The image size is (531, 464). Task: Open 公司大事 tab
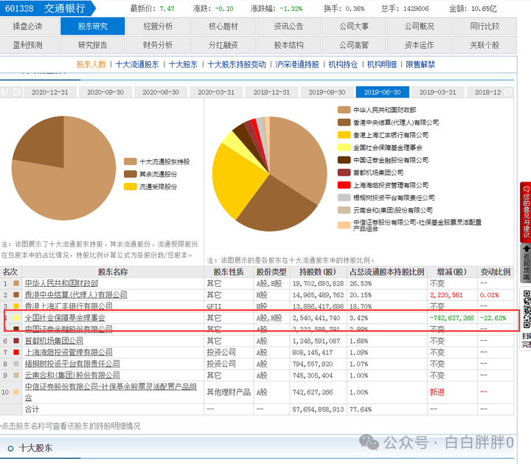point(354,27)
